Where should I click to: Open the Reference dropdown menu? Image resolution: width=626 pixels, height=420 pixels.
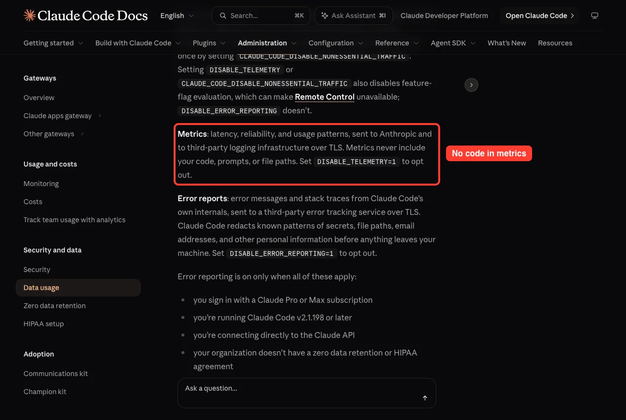[397, 43]
